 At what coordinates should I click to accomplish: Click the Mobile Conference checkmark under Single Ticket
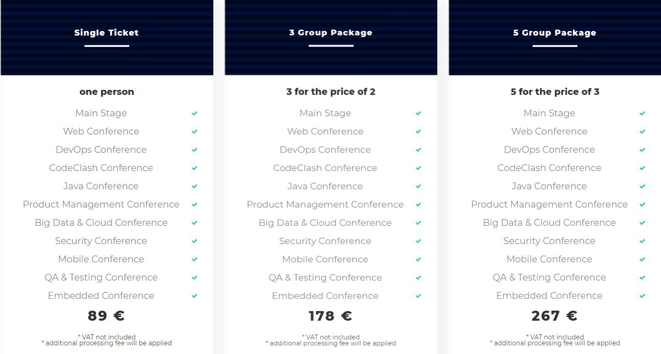[x=195, y=259]
